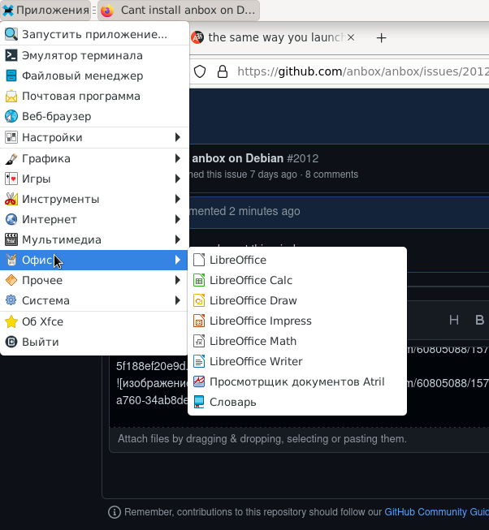This screenshot has width=489, height=530.
Task: Expand the Прочее submenu arrow
Action: coord(178,280)
